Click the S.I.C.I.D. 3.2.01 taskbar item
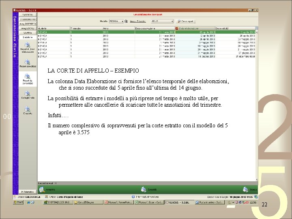Image resolution: width=292 pixels, height=219 pixels. pos(179,202)
